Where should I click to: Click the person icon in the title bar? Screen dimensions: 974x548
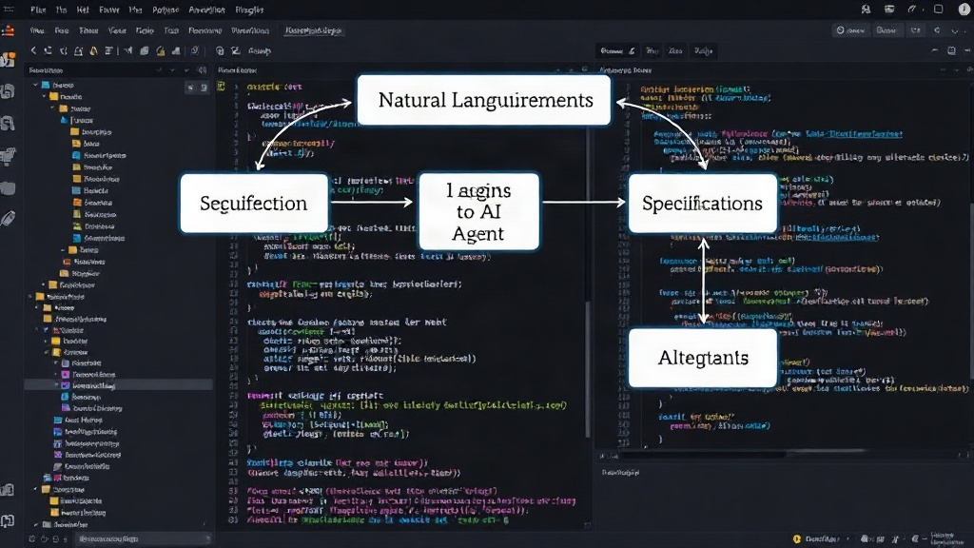click(x=866, y=10)
